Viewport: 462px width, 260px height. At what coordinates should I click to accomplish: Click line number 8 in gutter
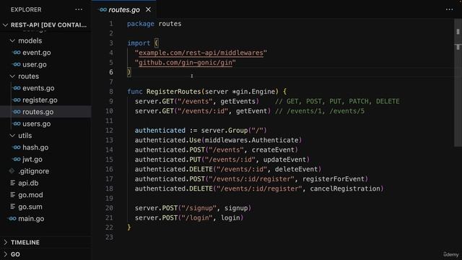click(111, 92)
